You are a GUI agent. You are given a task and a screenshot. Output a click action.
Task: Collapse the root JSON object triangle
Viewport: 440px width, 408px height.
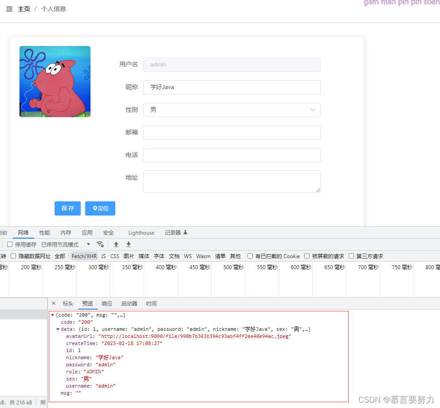[52, 315]
